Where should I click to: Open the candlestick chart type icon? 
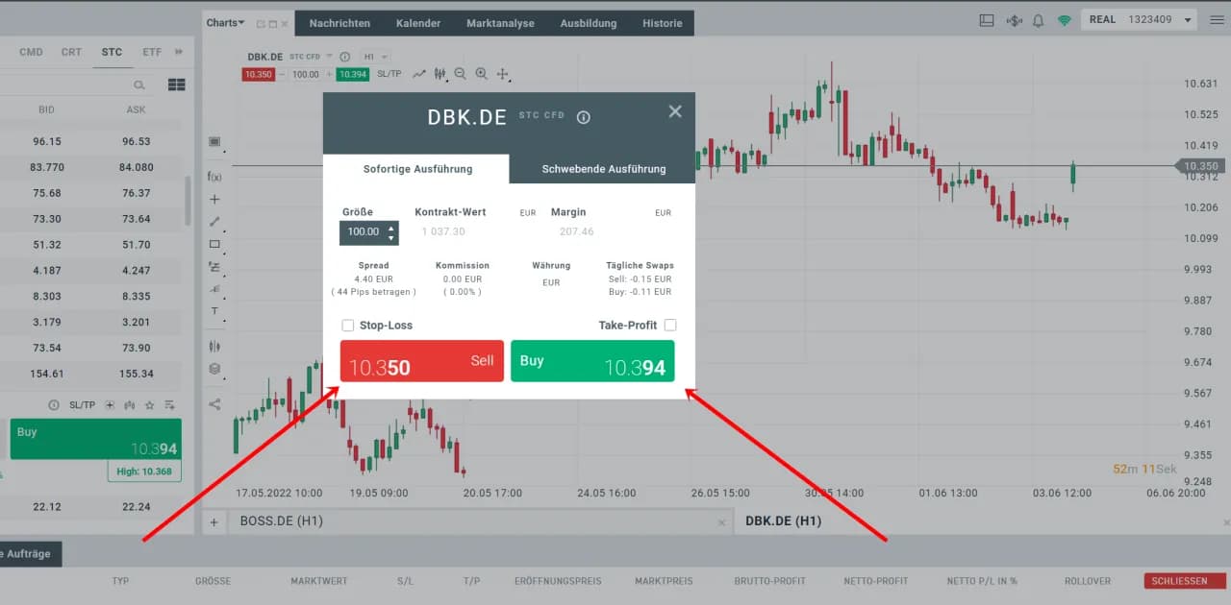(440, 74)
